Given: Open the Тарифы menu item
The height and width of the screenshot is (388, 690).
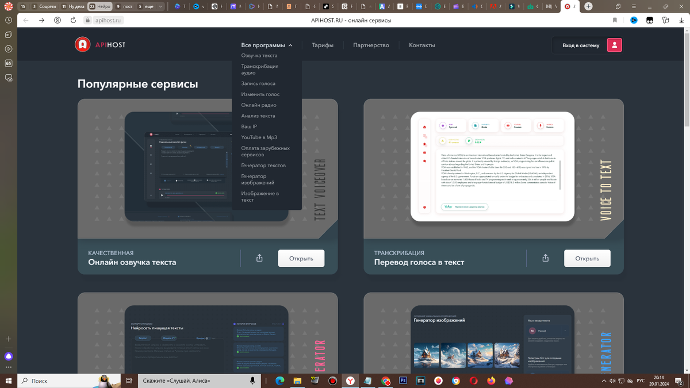Looking at the screenshot, I should pos(323,44).
